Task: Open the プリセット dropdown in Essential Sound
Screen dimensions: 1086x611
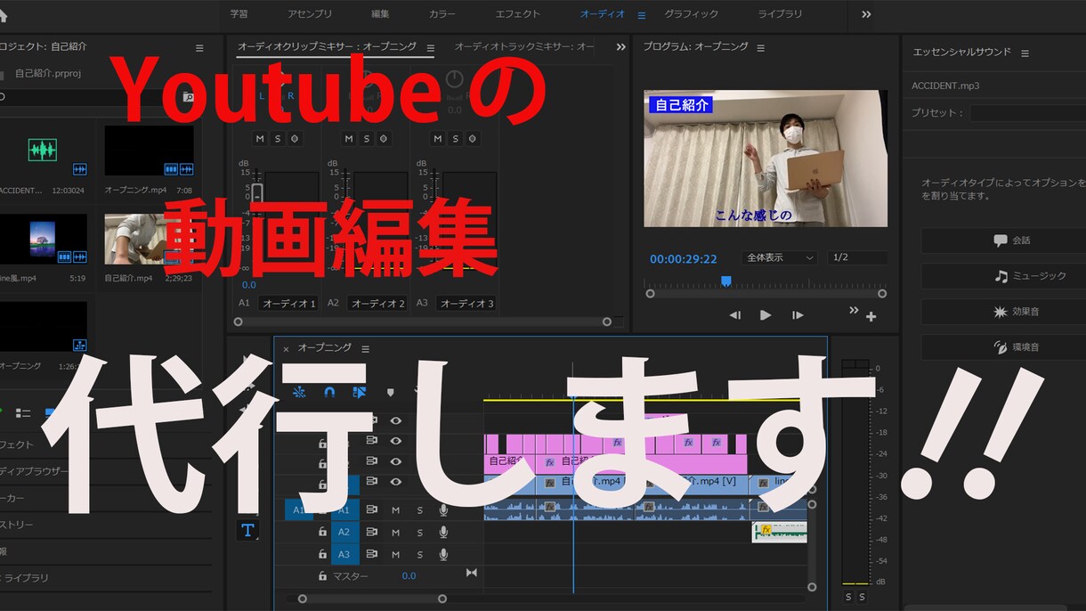Action: 1028,113
